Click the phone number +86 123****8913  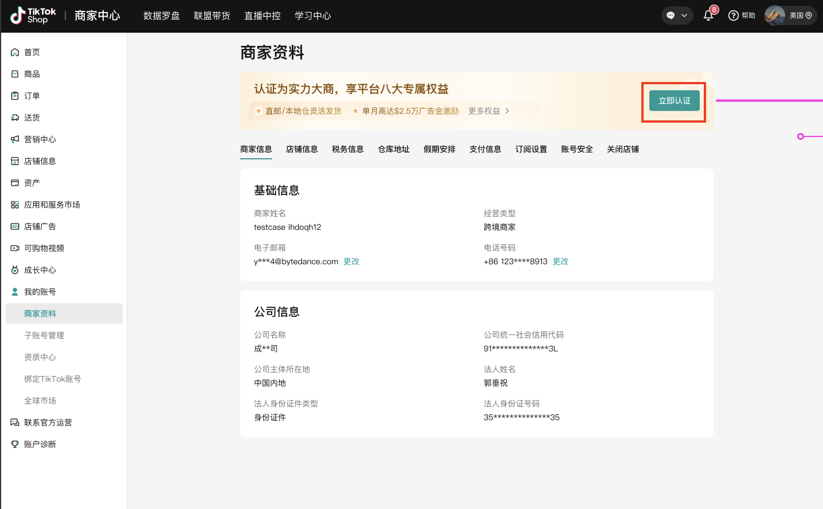pos(516,261)
